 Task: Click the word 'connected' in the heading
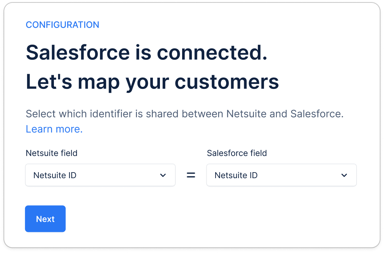pyautogui.click(x=212, y=52)
